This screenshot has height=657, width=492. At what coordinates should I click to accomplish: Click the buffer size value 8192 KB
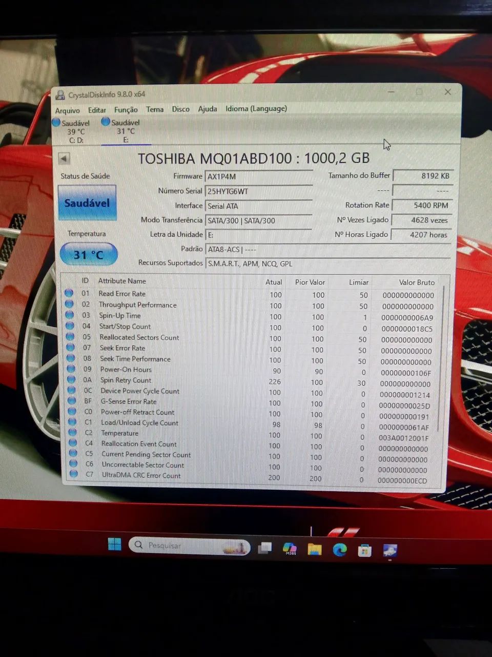coord(422,176)
